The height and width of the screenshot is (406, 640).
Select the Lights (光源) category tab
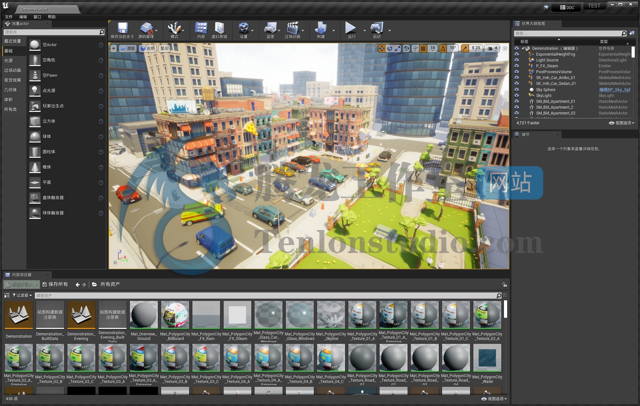coord(14,61)
